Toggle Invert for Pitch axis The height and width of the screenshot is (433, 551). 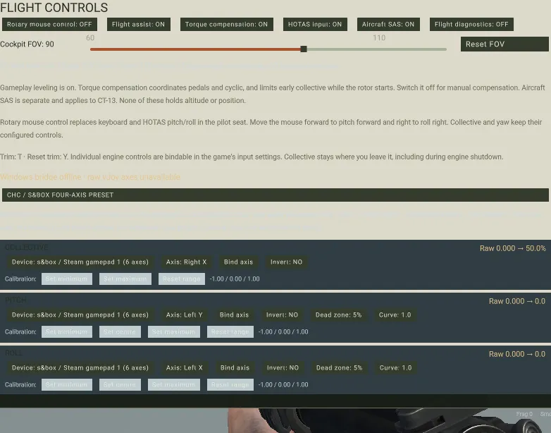282,315
